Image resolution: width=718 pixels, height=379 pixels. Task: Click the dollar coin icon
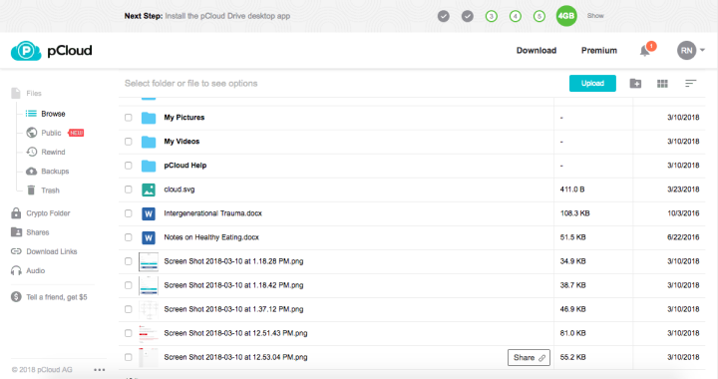point(16,297)
